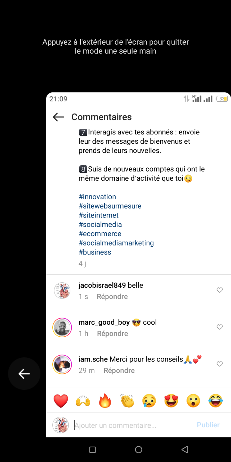This screenshot has height=462, width=231.
Task: Insert the laughing tears emoji
Action: coord(215,401)
